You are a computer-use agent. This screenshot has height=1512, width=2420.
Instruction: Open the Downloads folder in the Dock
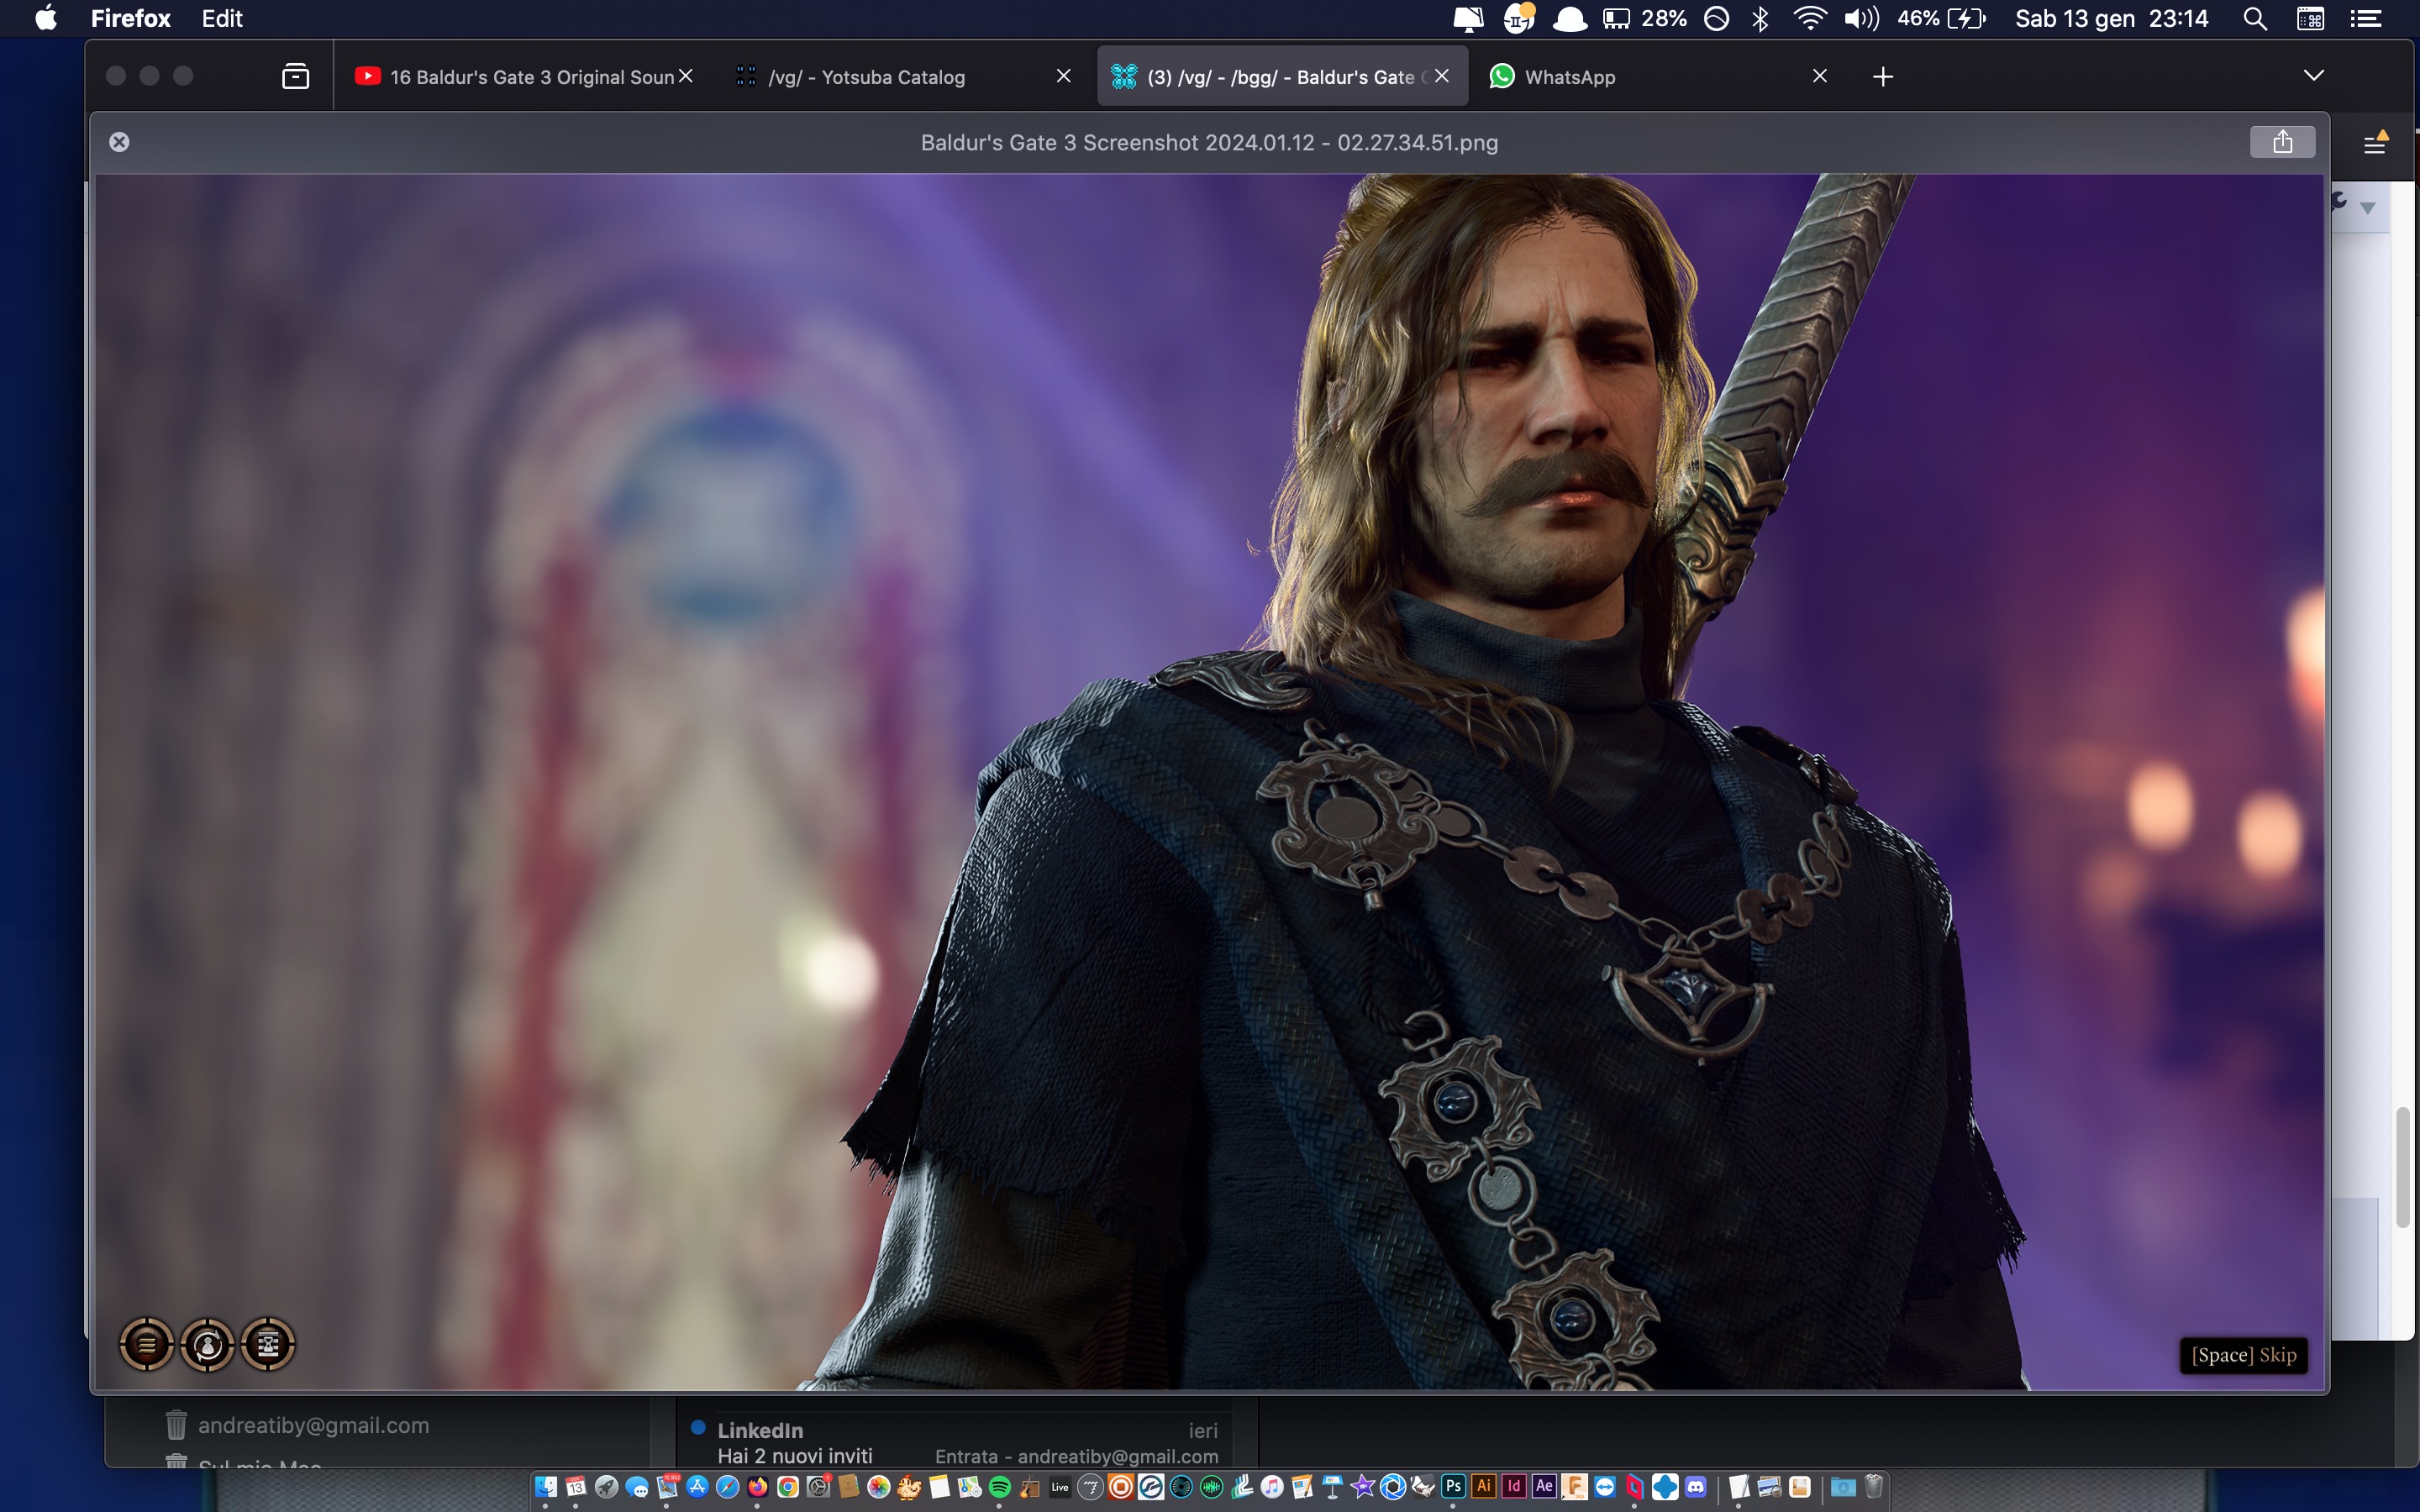[1843, 1486]
